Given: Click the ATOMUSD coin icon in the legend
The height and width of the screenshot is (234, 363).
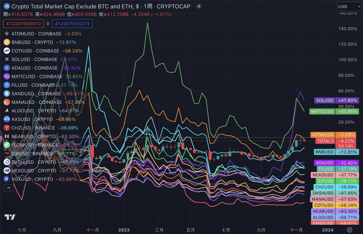Looking at the screenshot, I should (7, 34).
